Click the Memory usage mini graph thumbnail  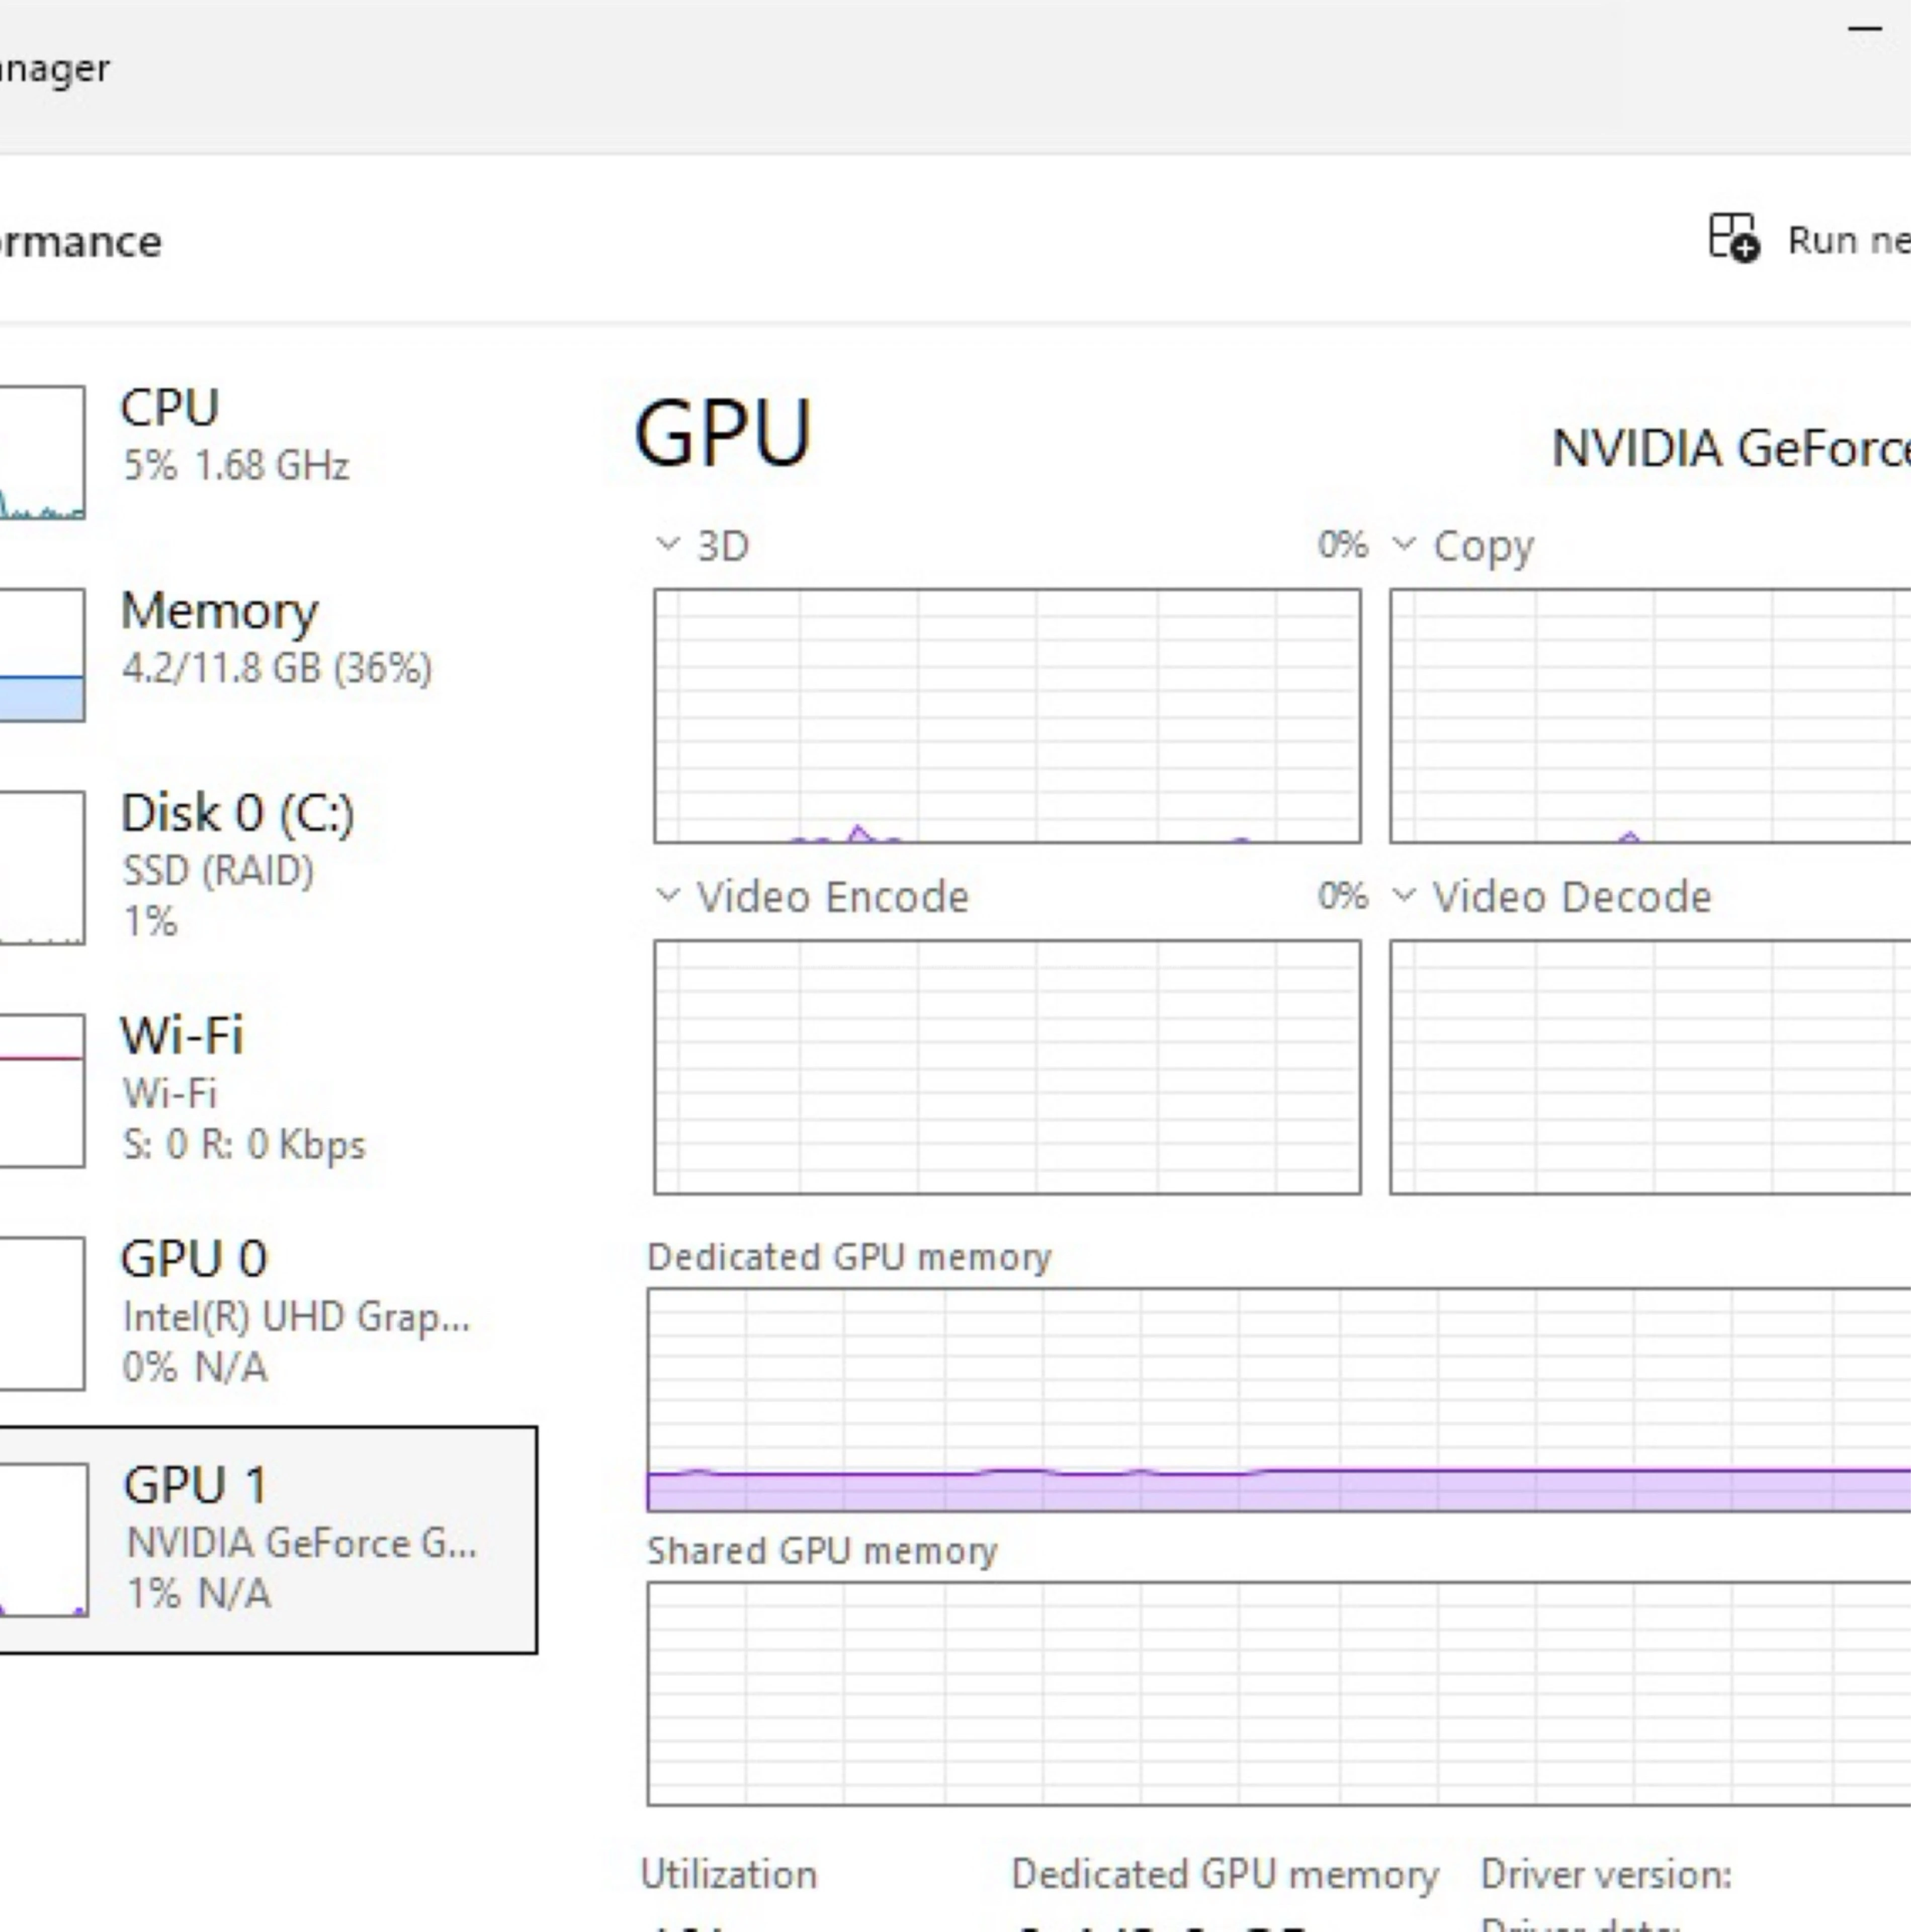(x=42, y=655)
